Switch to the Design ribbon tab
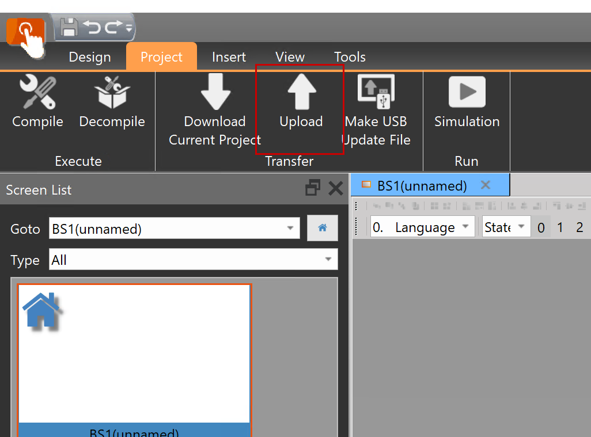 click(90, 57)
